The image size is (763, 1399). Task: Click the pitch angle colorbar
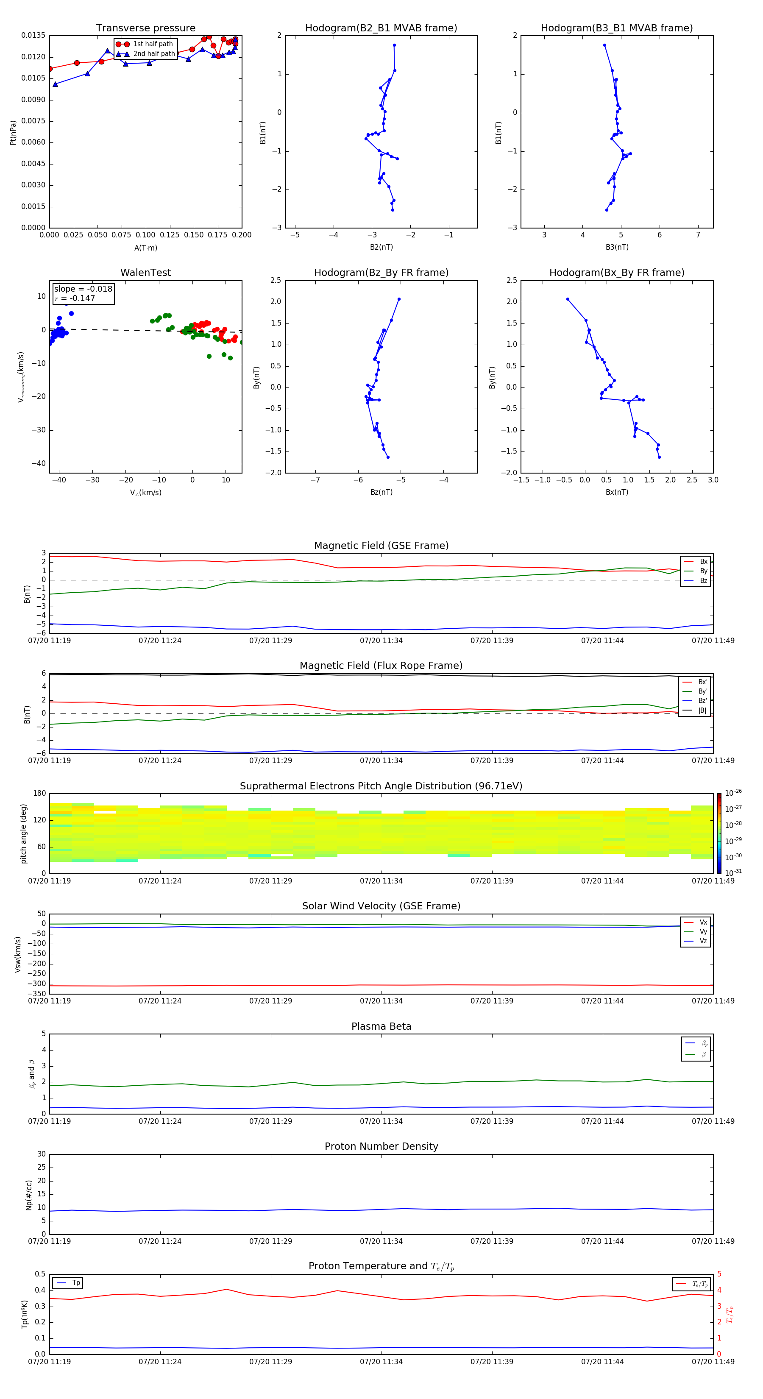coord(719,833)
